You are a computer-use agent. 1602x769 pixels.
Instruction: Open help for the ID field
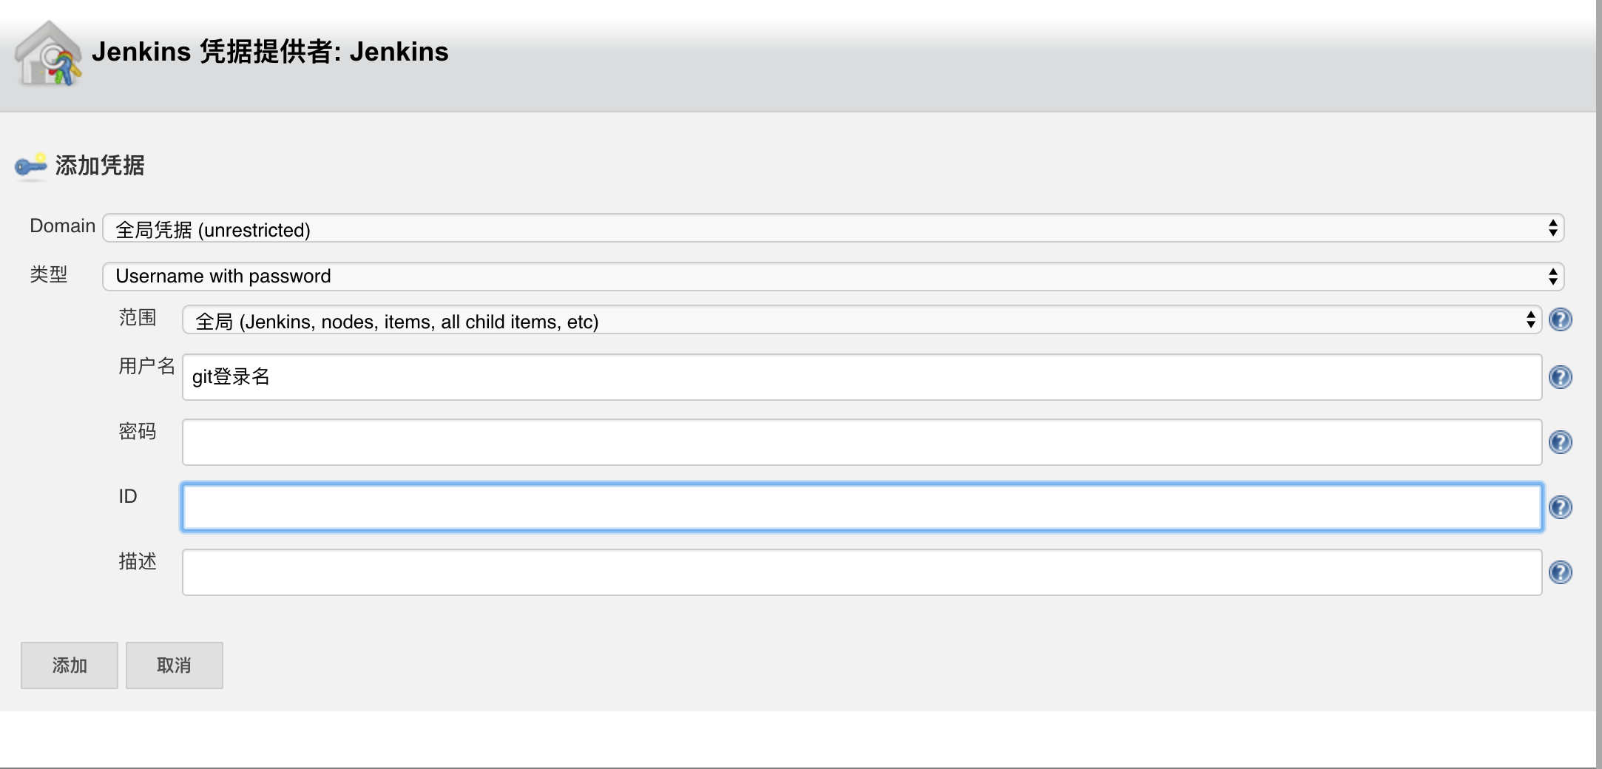tap(1561, 507)
